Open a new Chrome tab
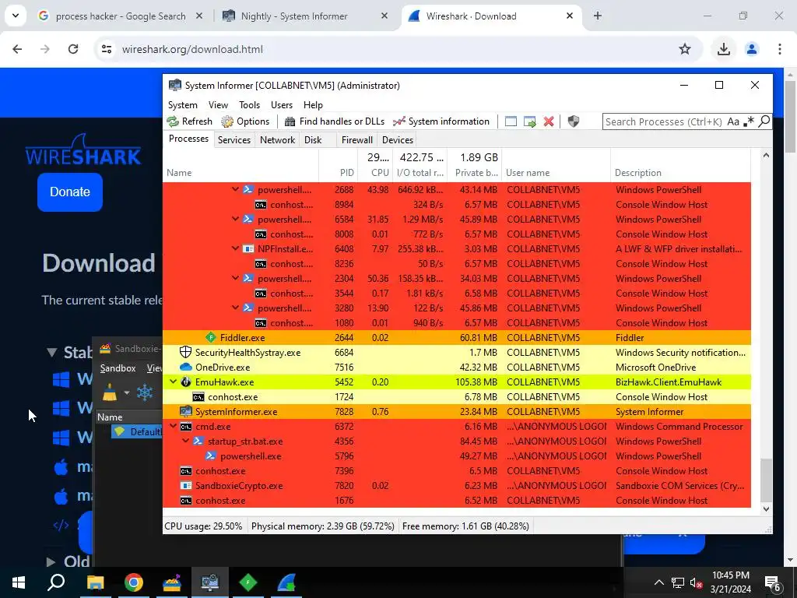Viewport: 797px width, 598px height. [598, 16]
